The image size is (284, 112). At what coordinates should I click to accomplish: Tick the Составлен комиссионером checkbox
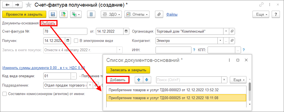(4, 94)
